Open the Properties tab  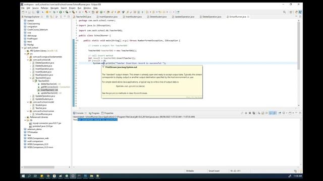point(107,113)
